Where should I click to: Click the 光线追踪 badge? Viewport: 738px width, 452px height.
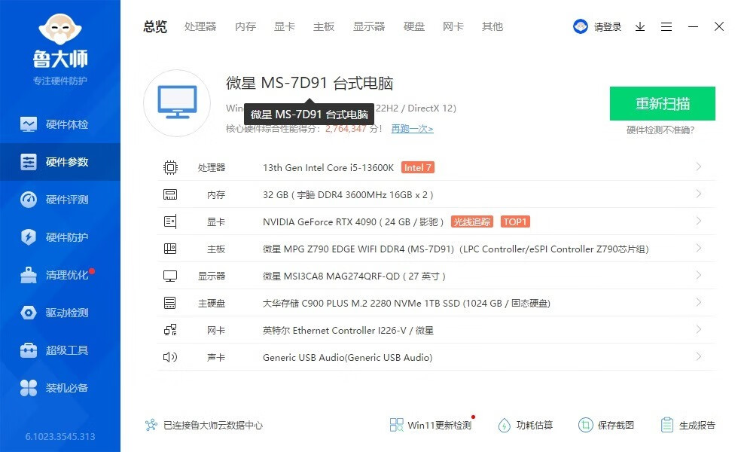[x=472, y=221]
